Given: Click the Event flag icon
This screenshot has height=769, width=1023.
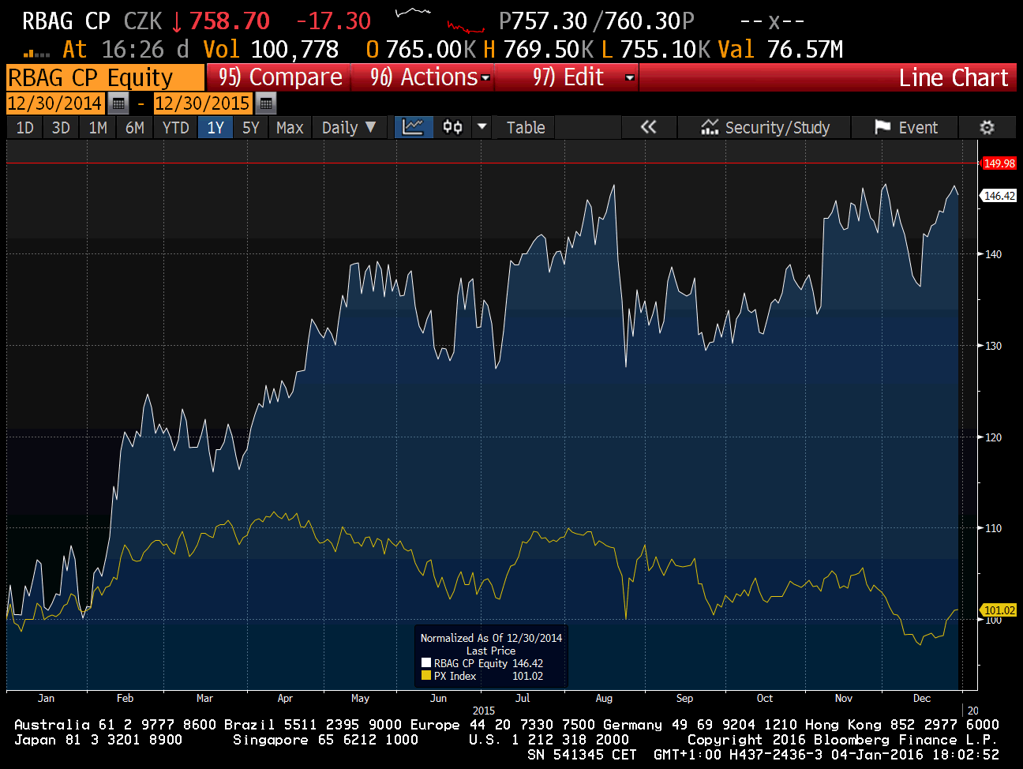Looking at the screenshot, I should tap(882, 127).
